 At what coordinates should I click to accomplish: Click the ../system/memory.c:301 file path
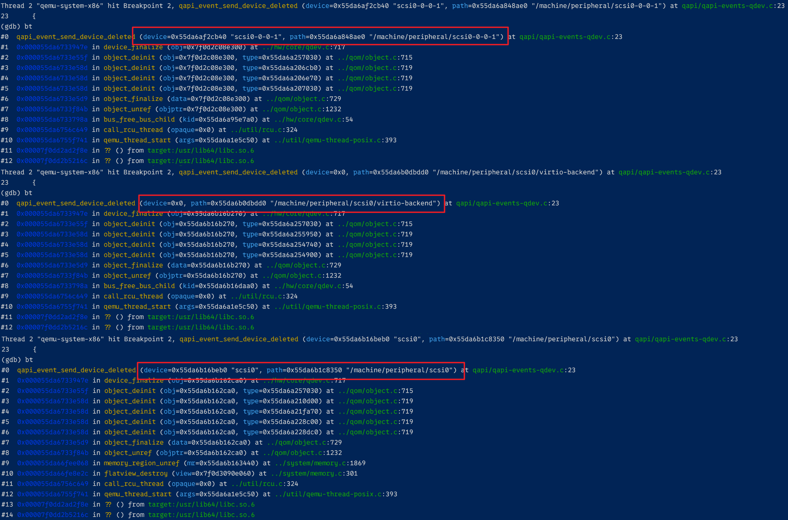point(314,473)
